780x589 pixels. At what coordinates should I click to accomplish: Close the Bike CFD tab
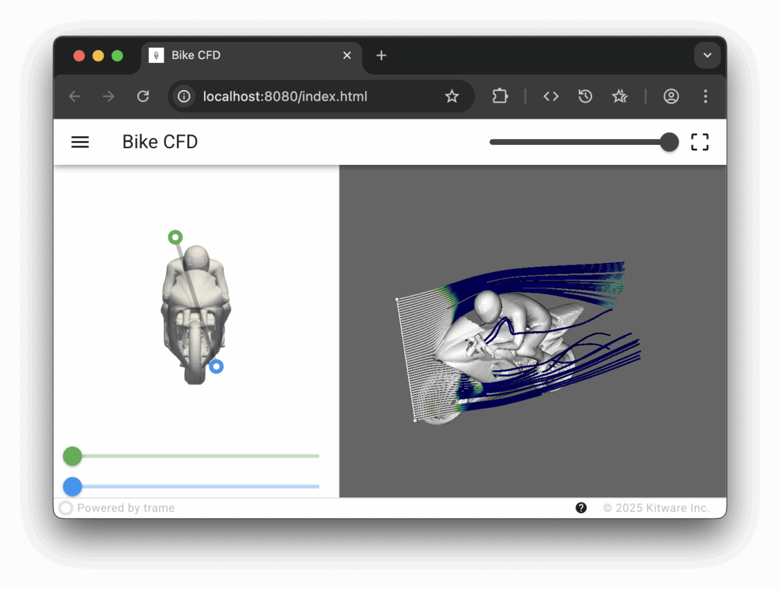347,55
